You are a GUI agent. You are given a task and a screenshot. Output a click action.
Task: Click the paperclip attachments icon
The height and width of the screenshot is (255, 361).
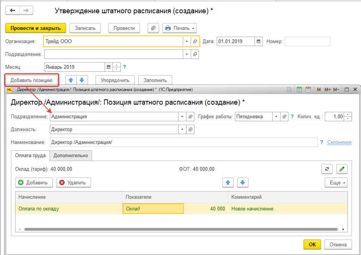click(x=153, y=28)
